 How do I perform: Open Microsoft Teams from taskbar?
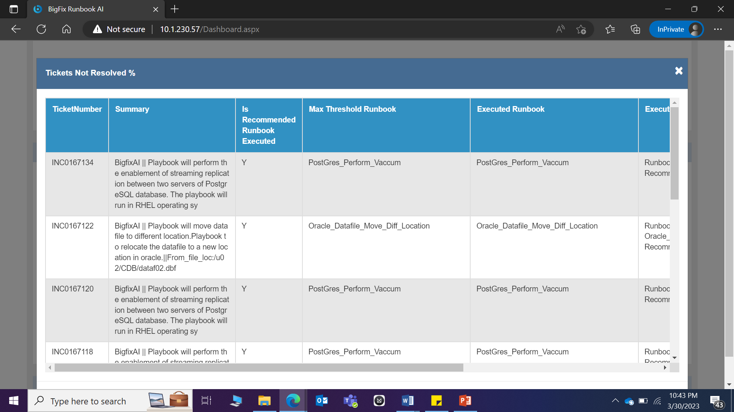click(350, 401)
